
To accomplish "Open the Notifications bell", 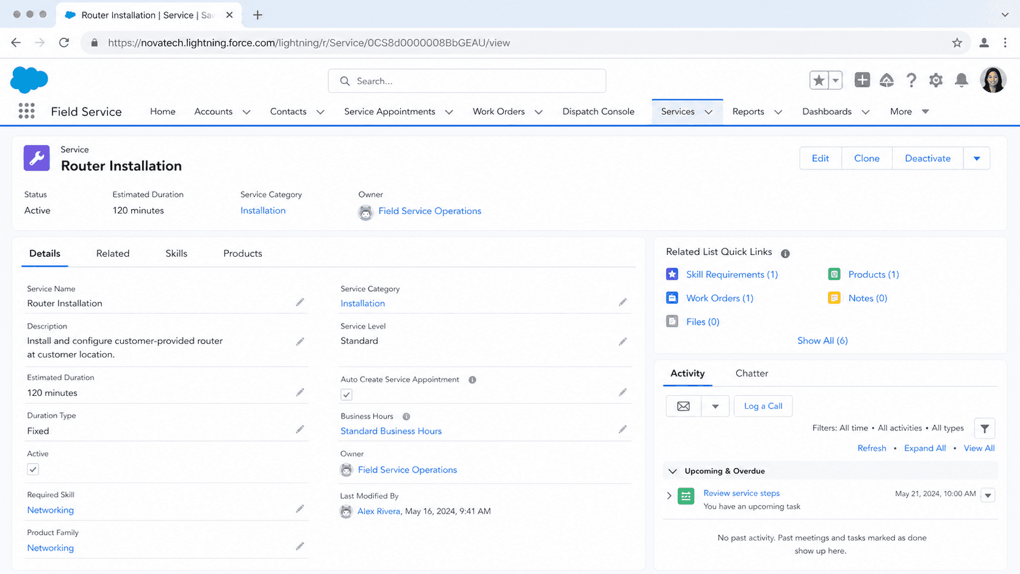I will tap(961, 80).
